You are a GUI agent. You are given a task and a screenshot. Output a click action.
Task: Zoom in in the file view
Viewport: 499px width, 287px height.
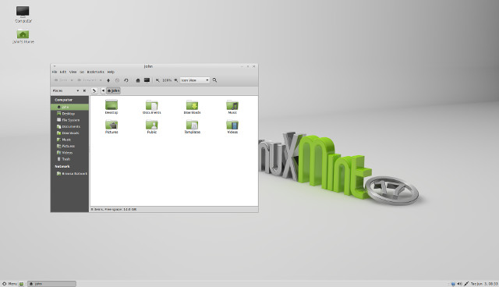pos(175,80)
